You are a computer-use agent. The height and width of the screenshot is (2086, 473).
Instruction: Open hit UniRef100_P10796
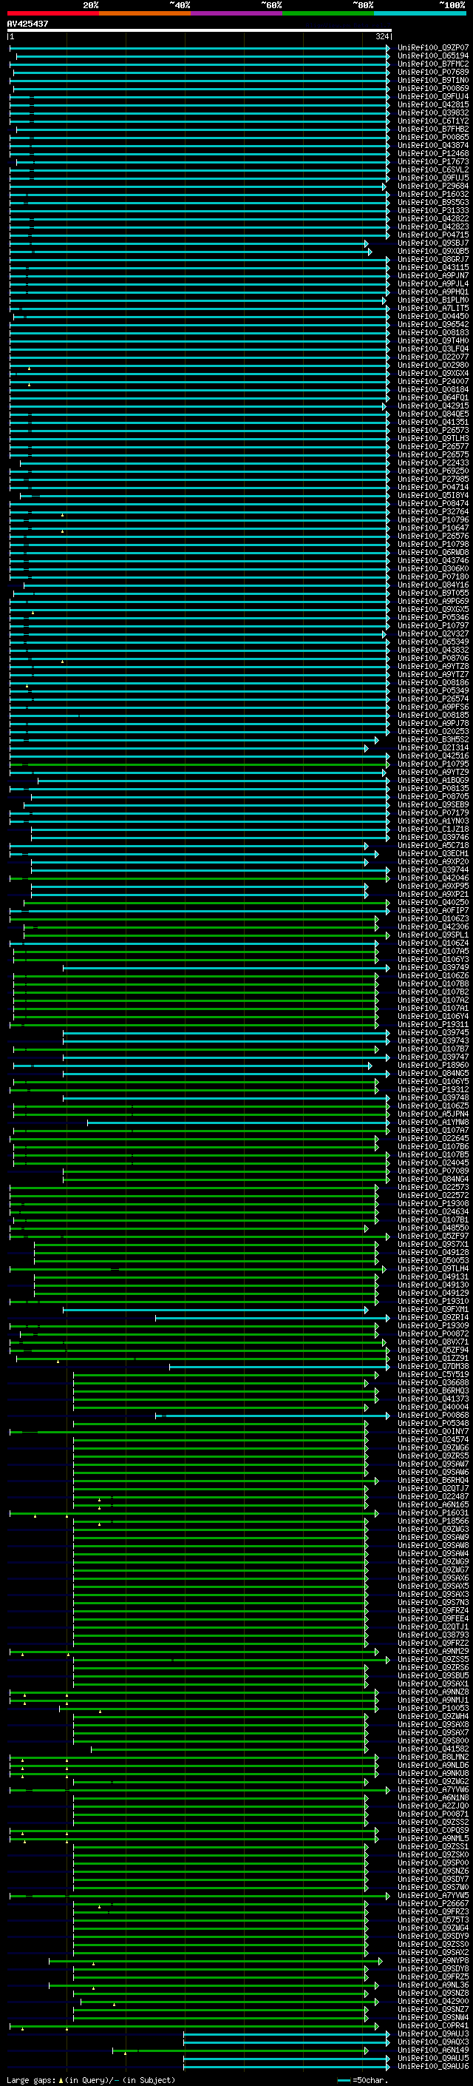pyautogui.click(x=433, y=520)
